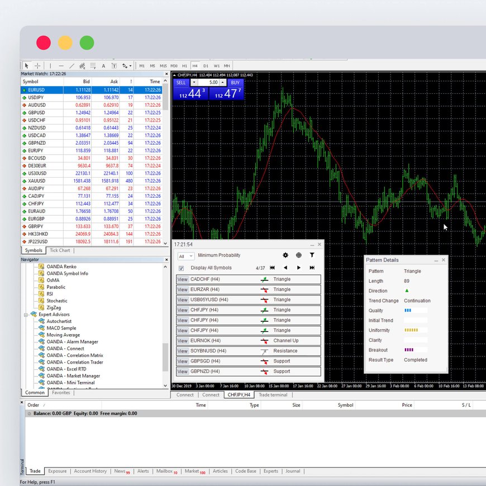This screenshot has width=486, height=486.
Task: Select the XAUUSD row in Market Watch
Action: point(37,181)
